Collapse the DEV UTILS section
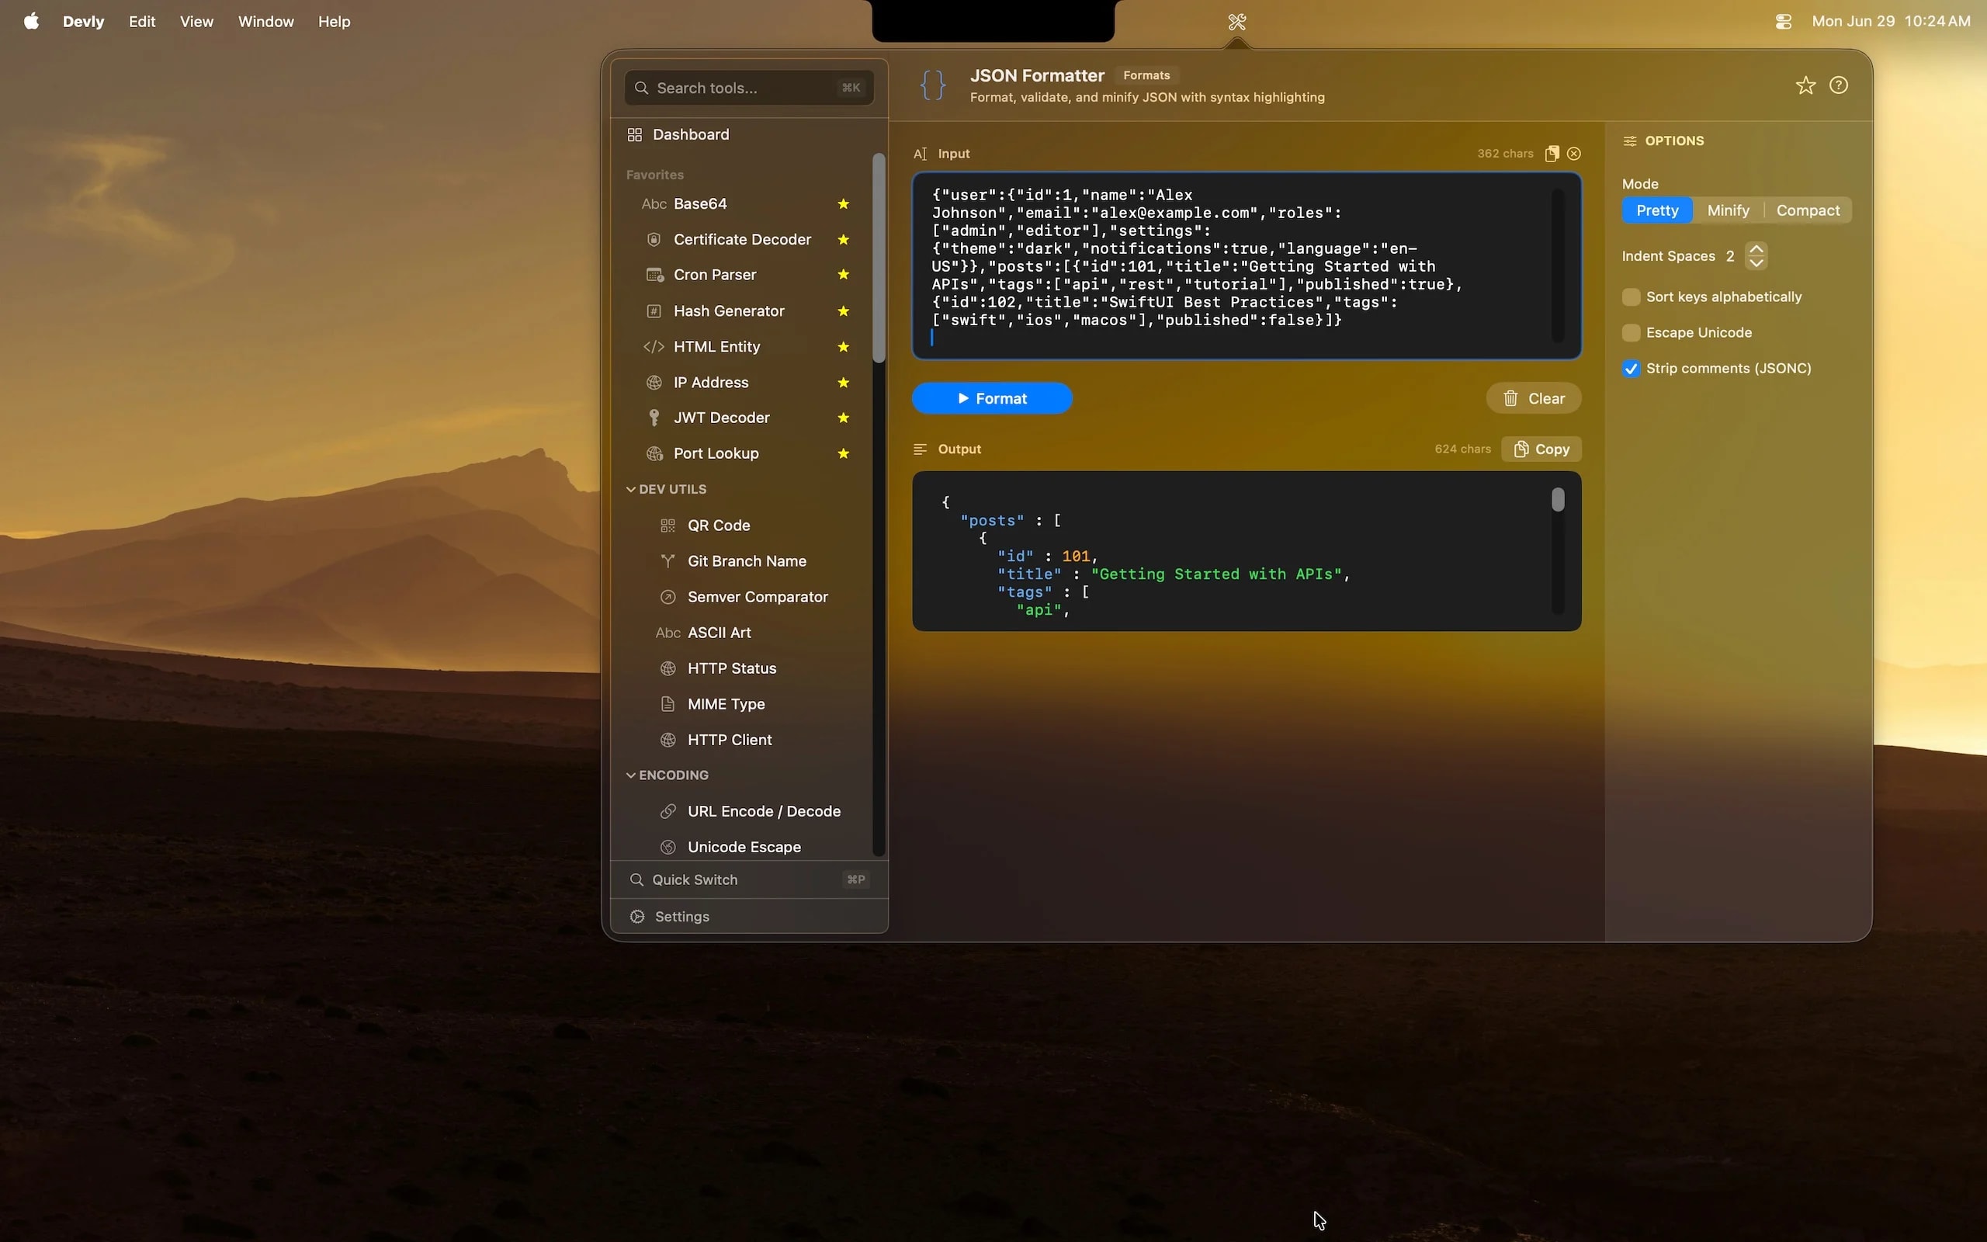1987x1242 pixels. (630, 489)
